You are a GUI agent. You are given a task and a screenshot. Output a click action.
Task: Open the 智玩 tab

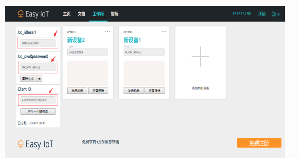coord(115,14)
